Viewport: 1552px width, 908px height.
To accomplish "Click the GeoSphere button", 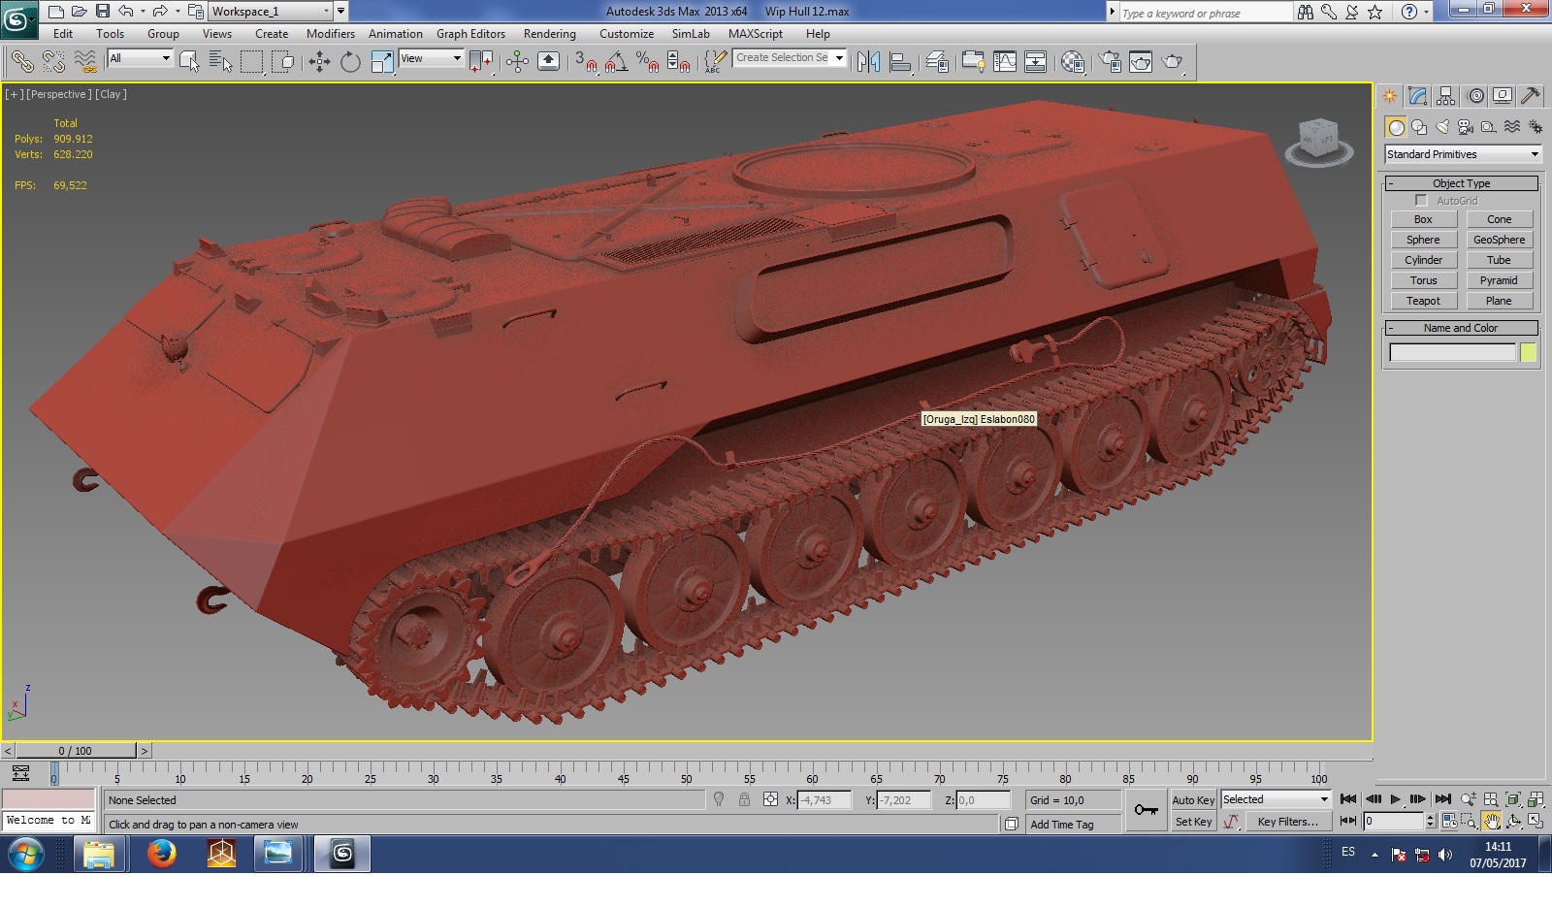I will 1499,240.
